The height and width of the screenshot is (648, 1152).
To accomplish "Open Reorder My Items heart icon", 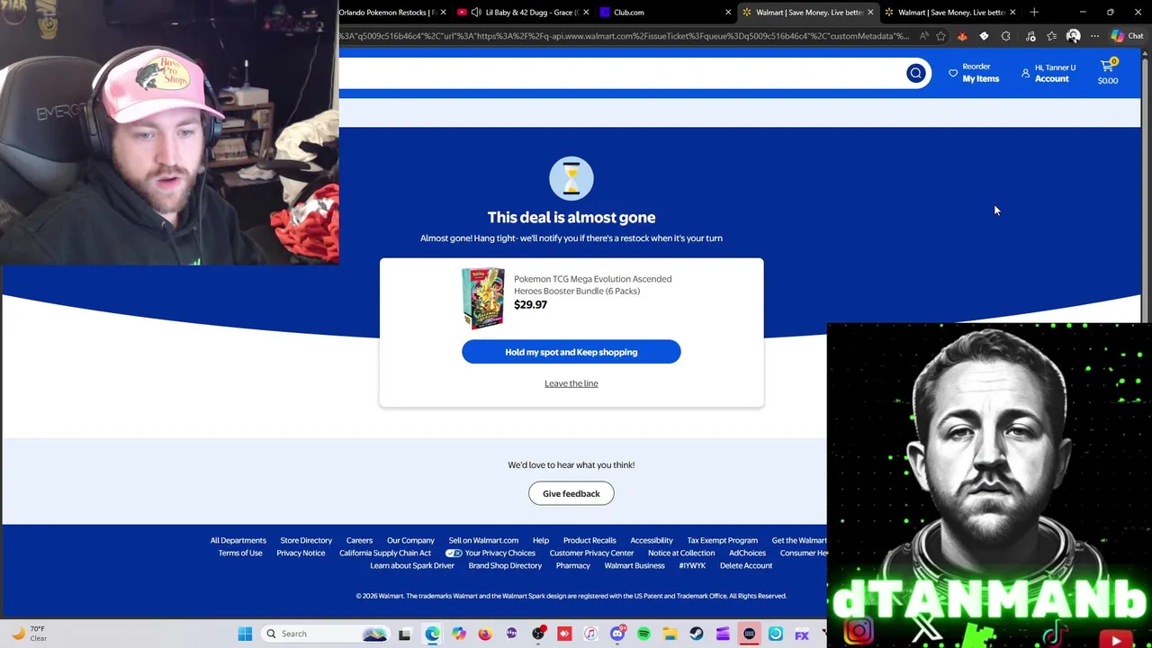I will point(953,74).
